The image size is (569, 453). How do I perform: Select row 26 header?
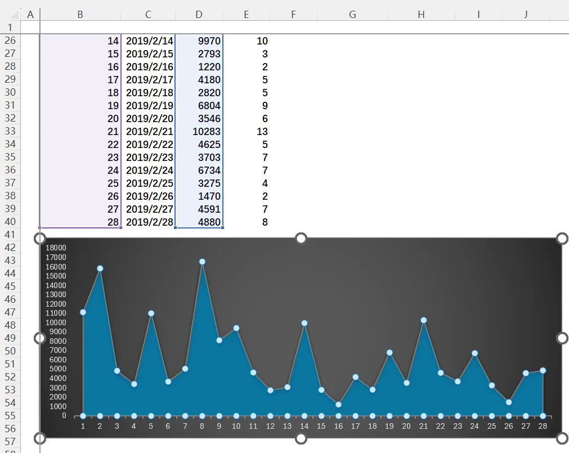(x=10, y=41)
